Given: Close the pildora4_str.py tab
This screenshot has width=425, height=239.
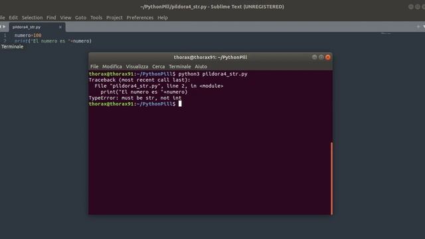Looking at the screenshot, I should point(60,27).
